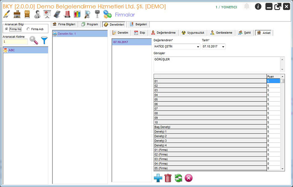Click the Denetçi 4 row label

pos(210,145)
